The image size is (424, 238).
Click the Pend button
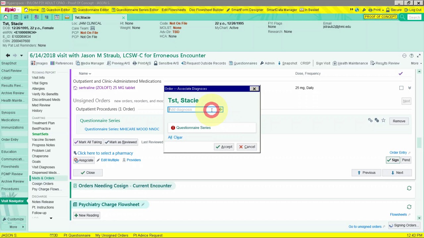[x=406, y=160]
